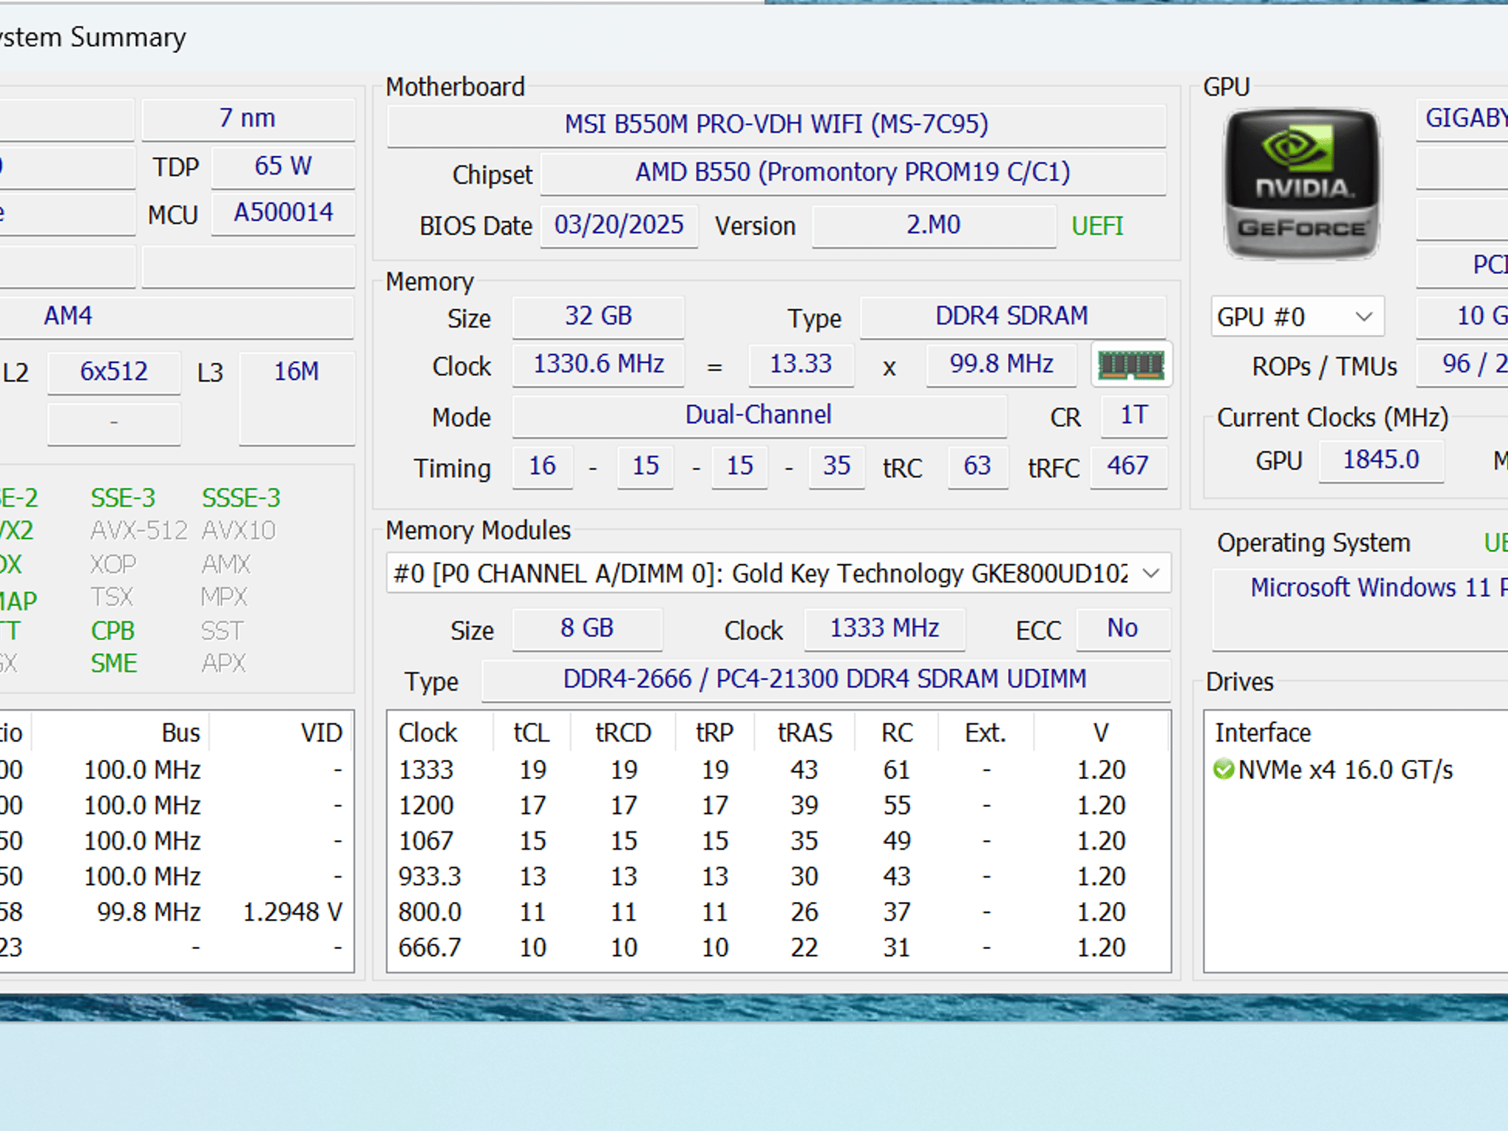The image size is (1508, 1131).
Task: Click memory clock 1330.6 MHz value
Action: [598, 364]
